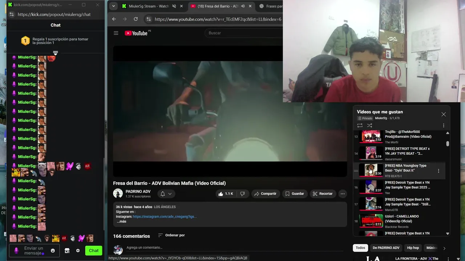465x261 pixels.
Task: Open the Kick chat shop icon
Action: 67,250
